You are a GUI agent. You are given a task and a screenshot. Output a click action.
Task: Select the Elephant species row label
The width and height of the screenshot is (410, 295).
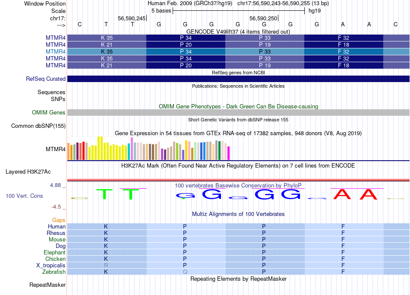(x=54, y=252)
